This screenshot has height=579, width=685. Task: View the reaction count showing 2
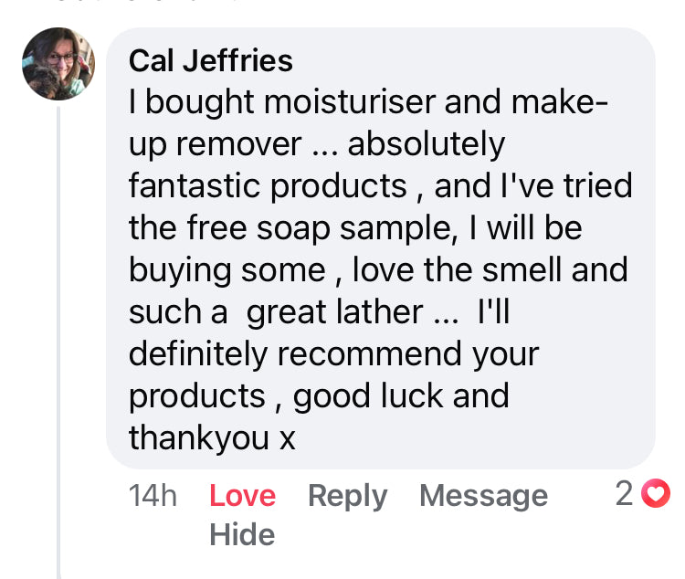[625, 495]
